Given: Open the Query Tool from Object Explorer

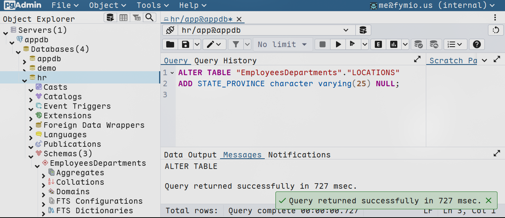Looking at the screenshot, I should [x=110, y=17].
